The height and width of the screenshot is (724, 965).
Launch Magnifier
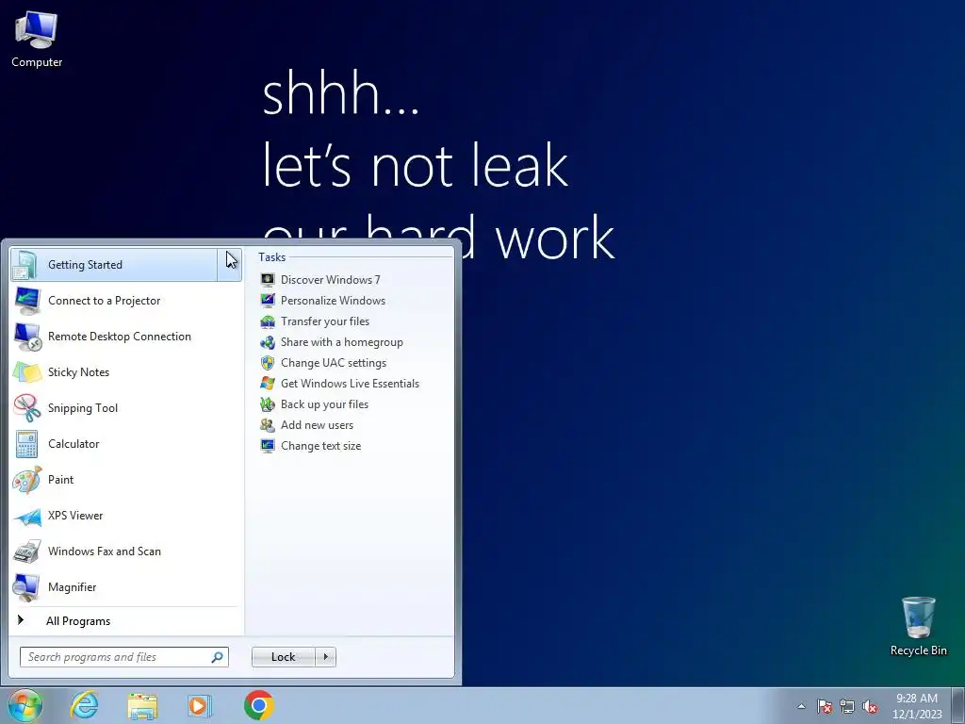[126, 587]
